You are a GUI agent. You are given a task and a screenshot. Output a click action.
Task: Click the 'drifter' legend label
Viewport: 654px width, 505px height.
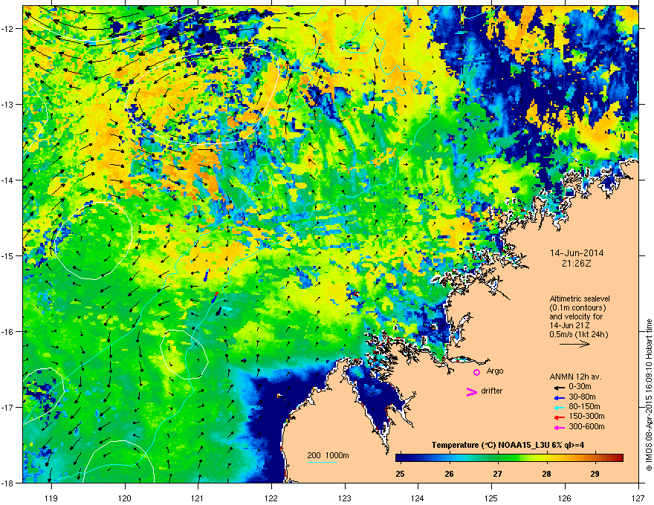point(492,391)
